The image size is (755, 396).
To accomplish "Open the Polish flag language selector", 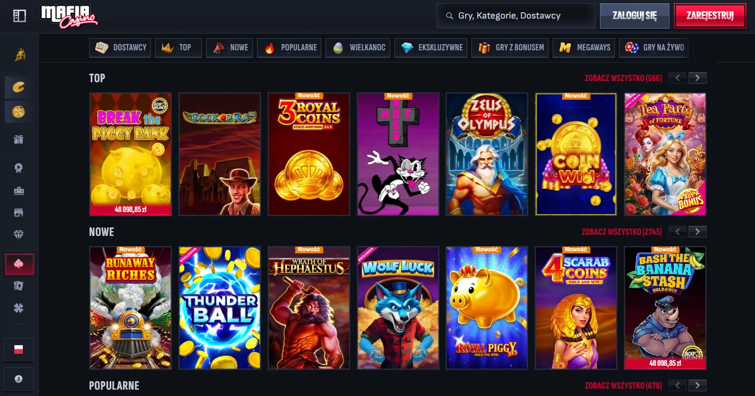I will (19, 349).
